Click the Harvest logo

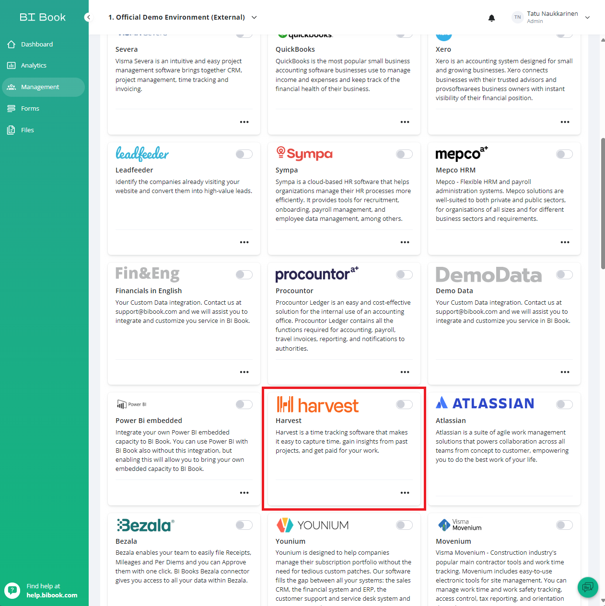click(317, 405)
